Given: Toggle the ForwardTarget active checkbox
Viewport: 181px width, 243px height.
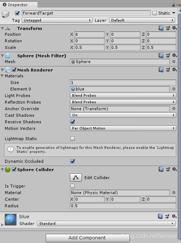Looking at the screenshot, I should point(18,13).
